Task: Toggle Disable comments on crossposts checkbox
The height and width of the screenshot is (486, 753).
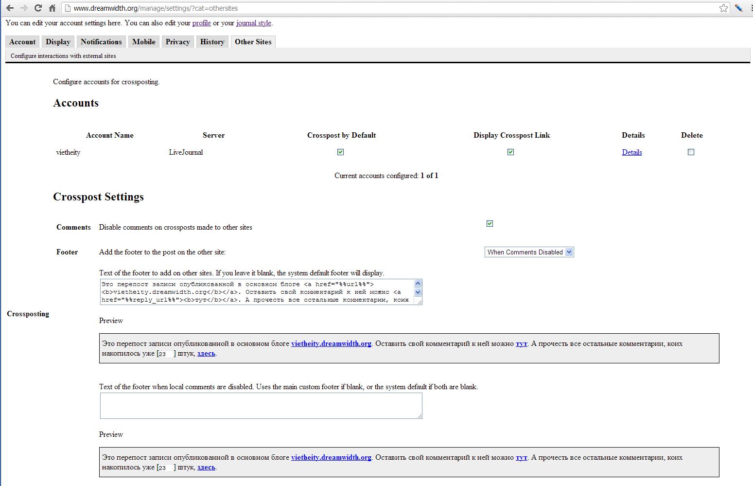Action: pyautogui.click(x=490, y=224)
